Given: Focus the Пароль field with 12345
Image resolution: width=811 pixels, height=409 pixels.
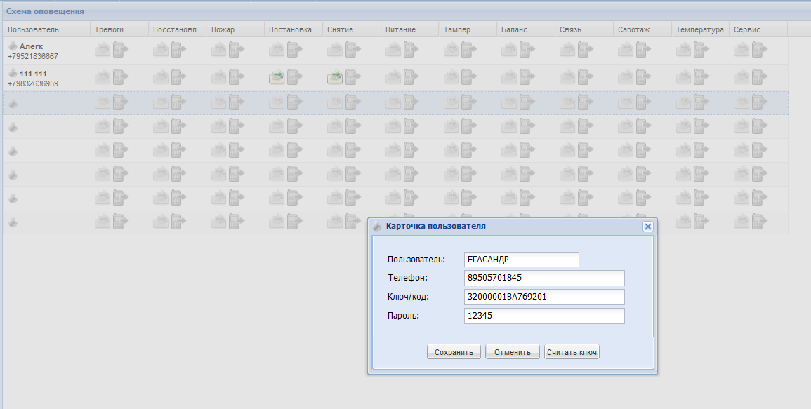Looking at the screenshot, I should click(x=544, y=316).
